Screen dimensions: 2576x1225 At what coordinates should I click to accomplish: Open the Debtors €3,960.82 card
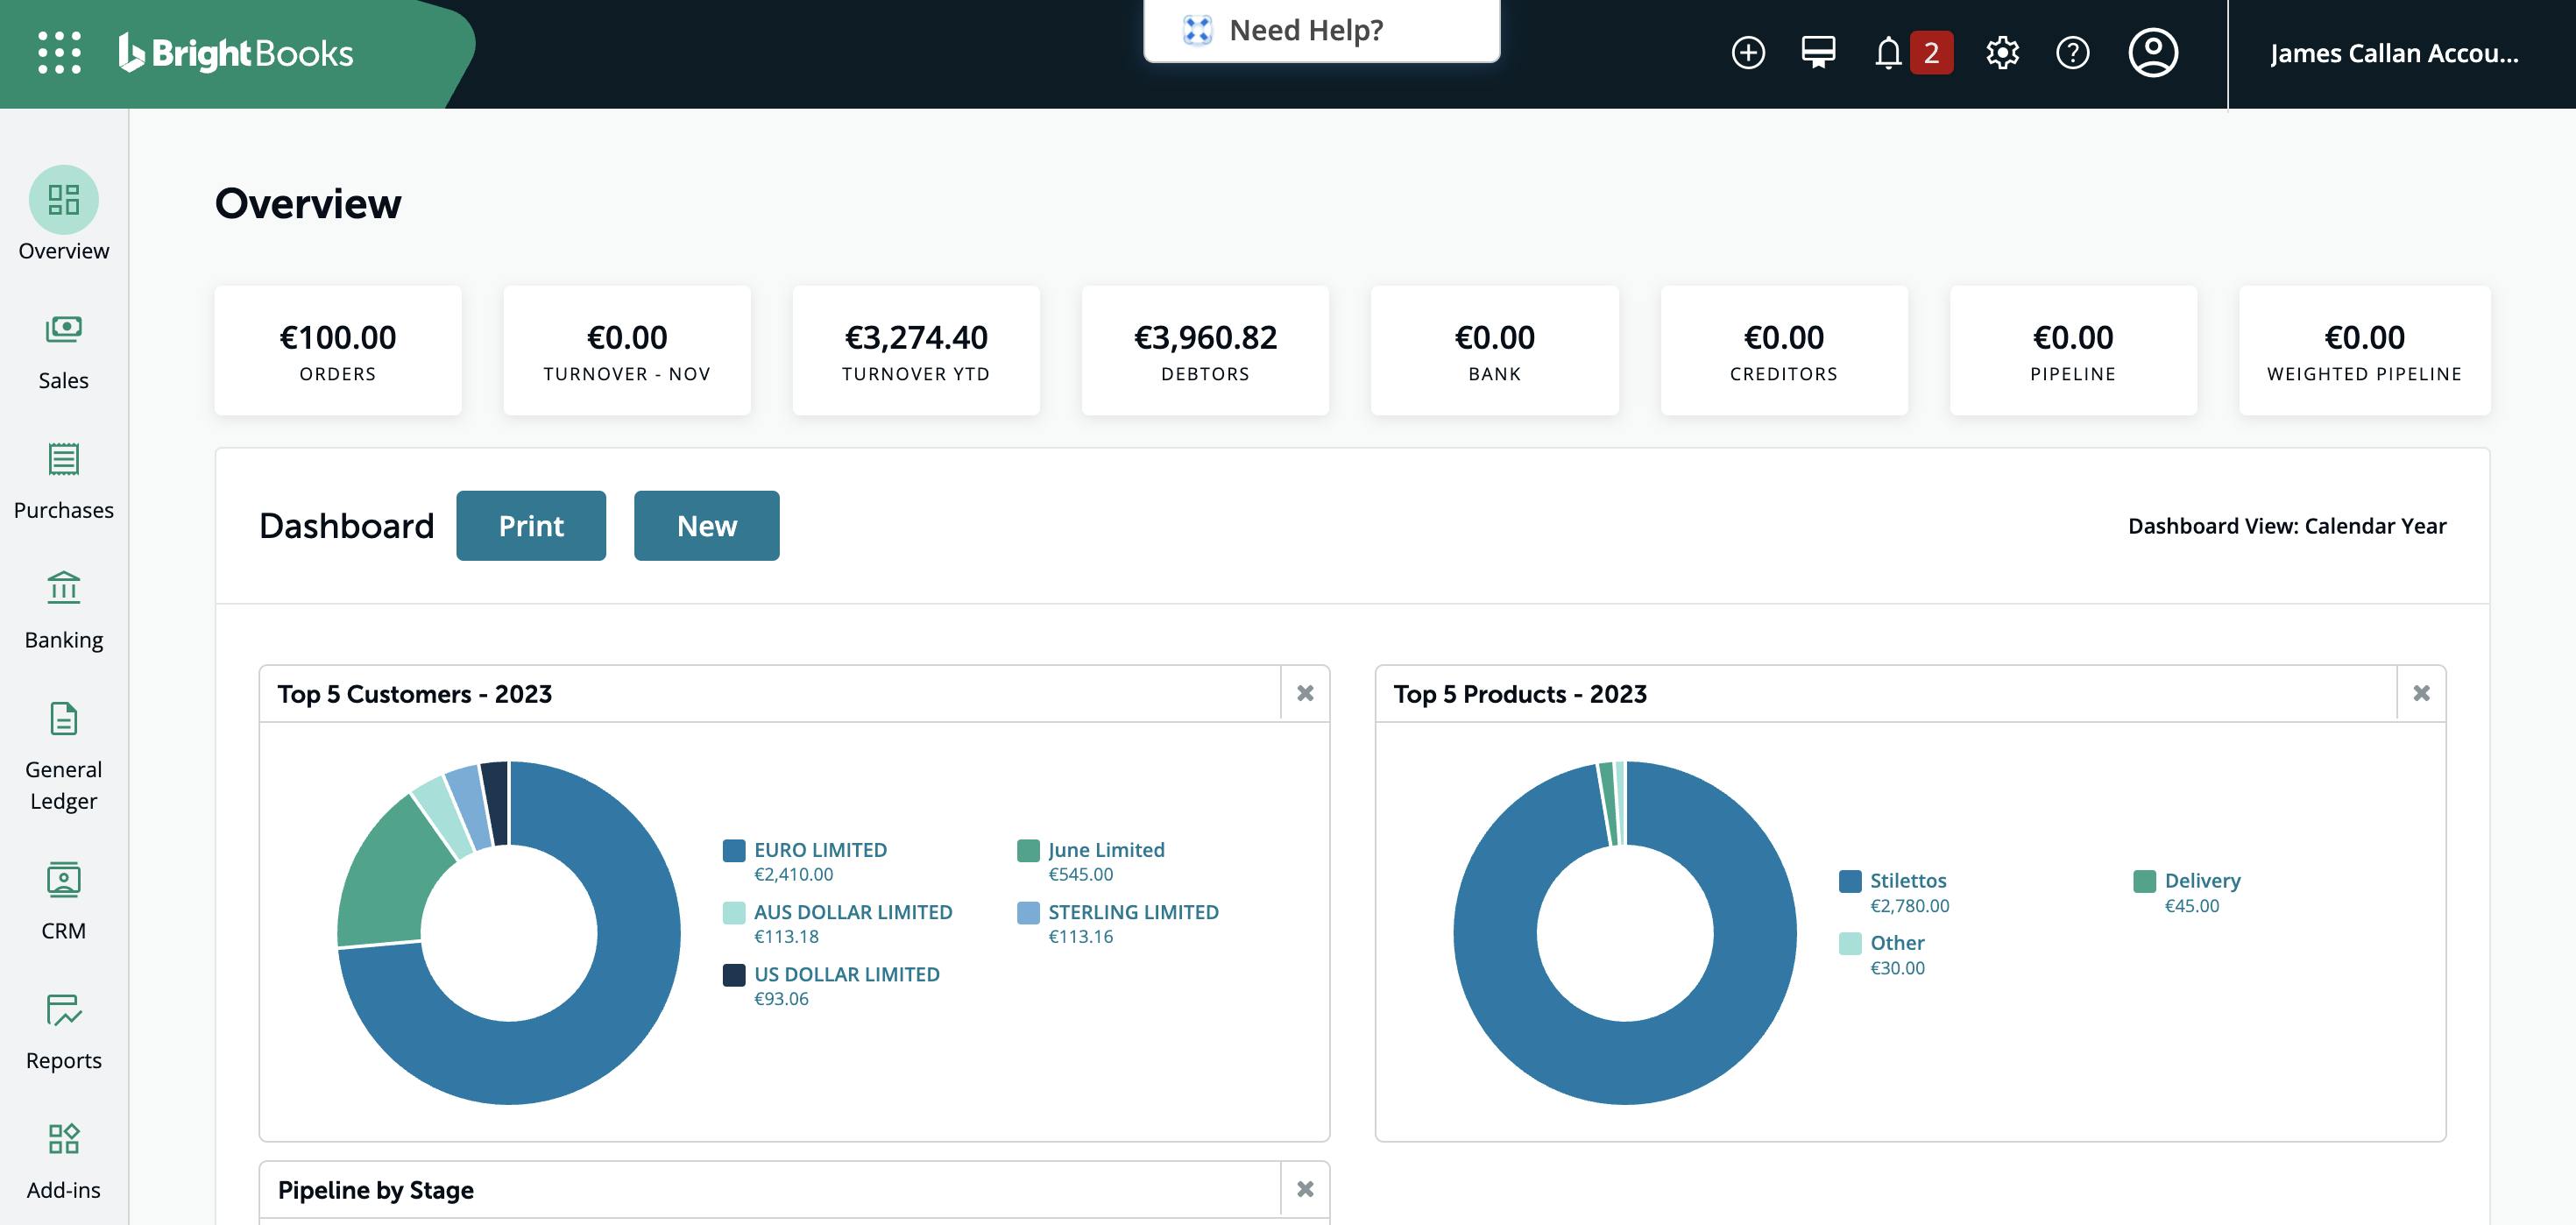coord(1206,351)
